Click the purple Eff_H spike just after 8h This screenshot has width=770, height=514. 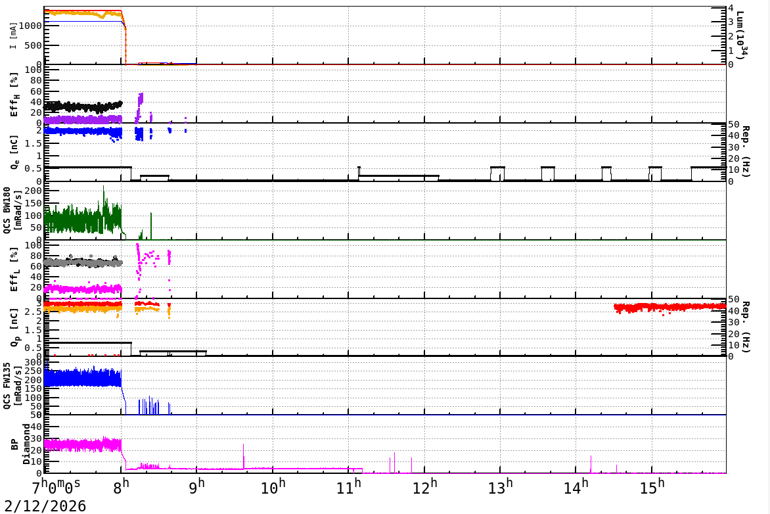(139, 107)
